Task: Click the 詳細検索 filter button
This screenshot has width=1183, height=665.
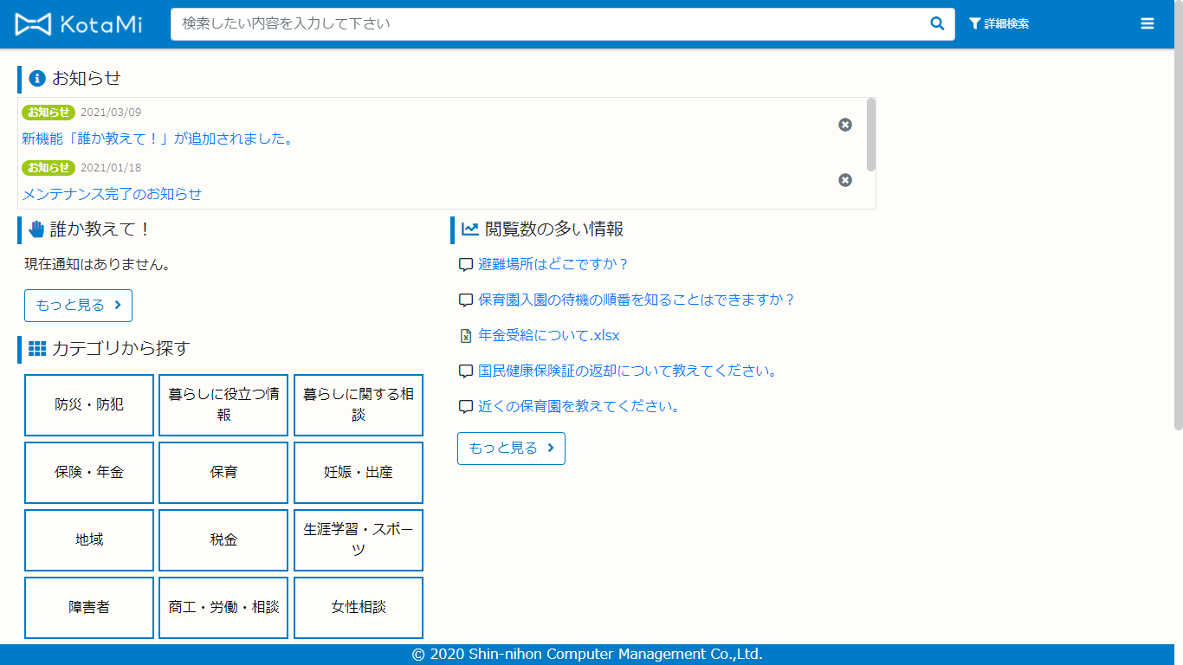Action: tap(999, 24)
